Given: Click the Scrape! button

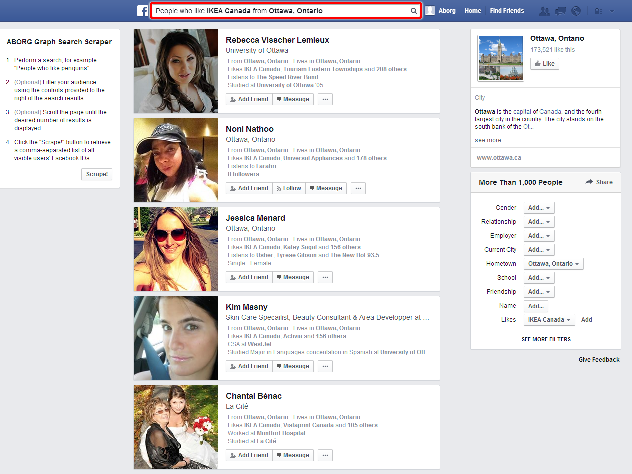Looking at the screenshot, I should (97, 174).
